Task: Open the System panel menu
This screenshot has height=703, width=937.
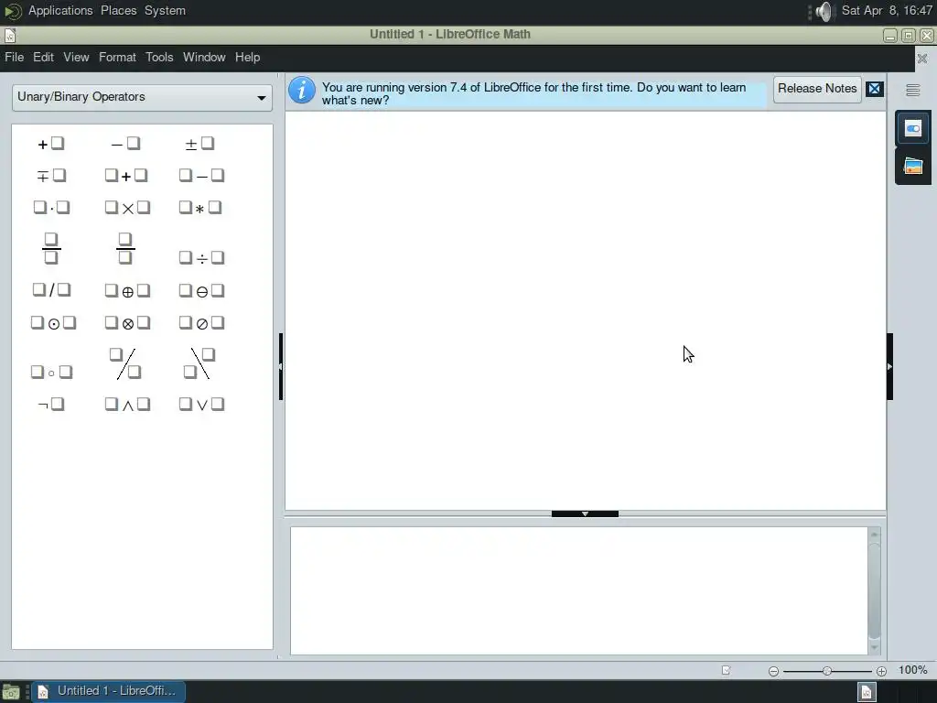Action: [165, 11]
